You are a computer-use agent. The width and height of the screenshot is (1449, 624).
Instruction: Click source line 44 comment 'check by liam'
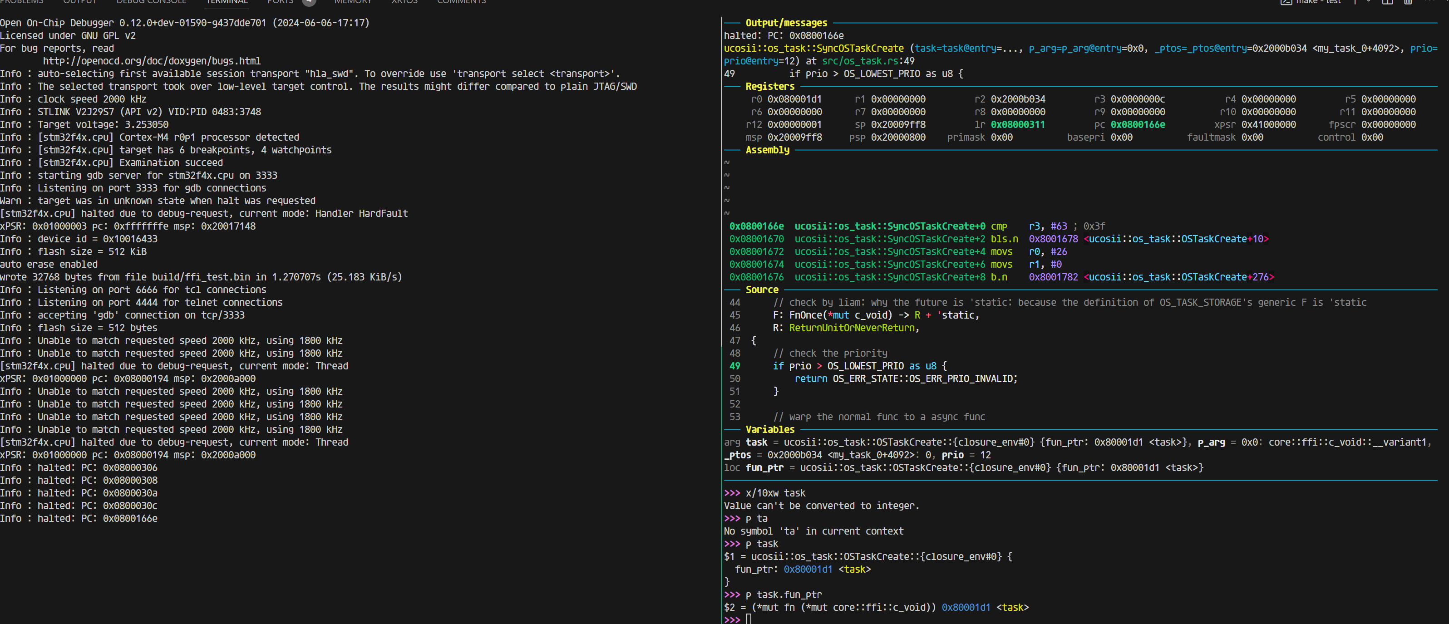tap(1069, 302)
